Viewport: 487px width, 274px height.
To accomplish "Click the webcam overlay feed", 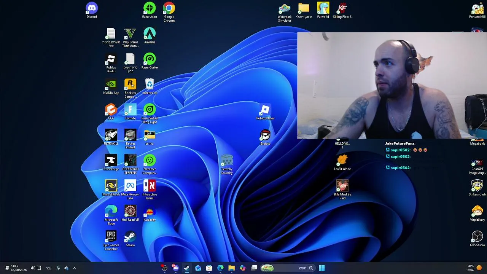I will [392, 86].
